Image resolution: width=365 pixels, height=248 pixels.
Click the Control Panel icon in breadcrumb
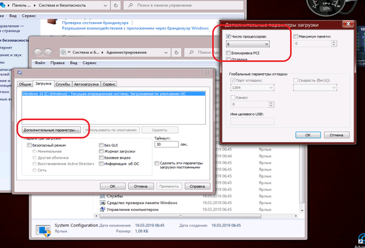point(3,5)
